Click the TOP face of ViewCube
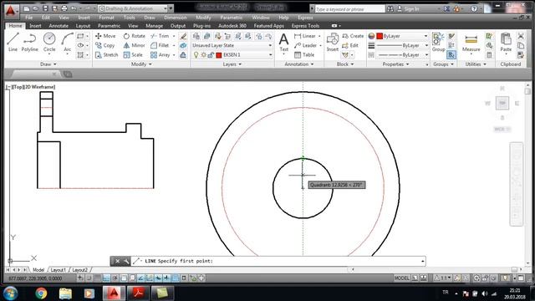The height and width of the screenshot is (301, 535). pyautogui.click(x=502, y=103)
